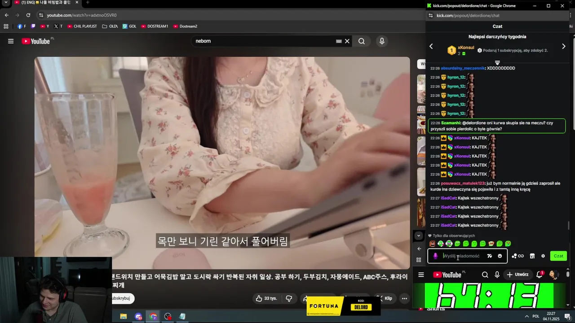Open the Chrome apps grid shortcut
This screenshot has height=323, width=575.
(6, 26)
